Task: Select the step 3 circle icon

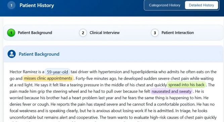Action: point(155,33)
